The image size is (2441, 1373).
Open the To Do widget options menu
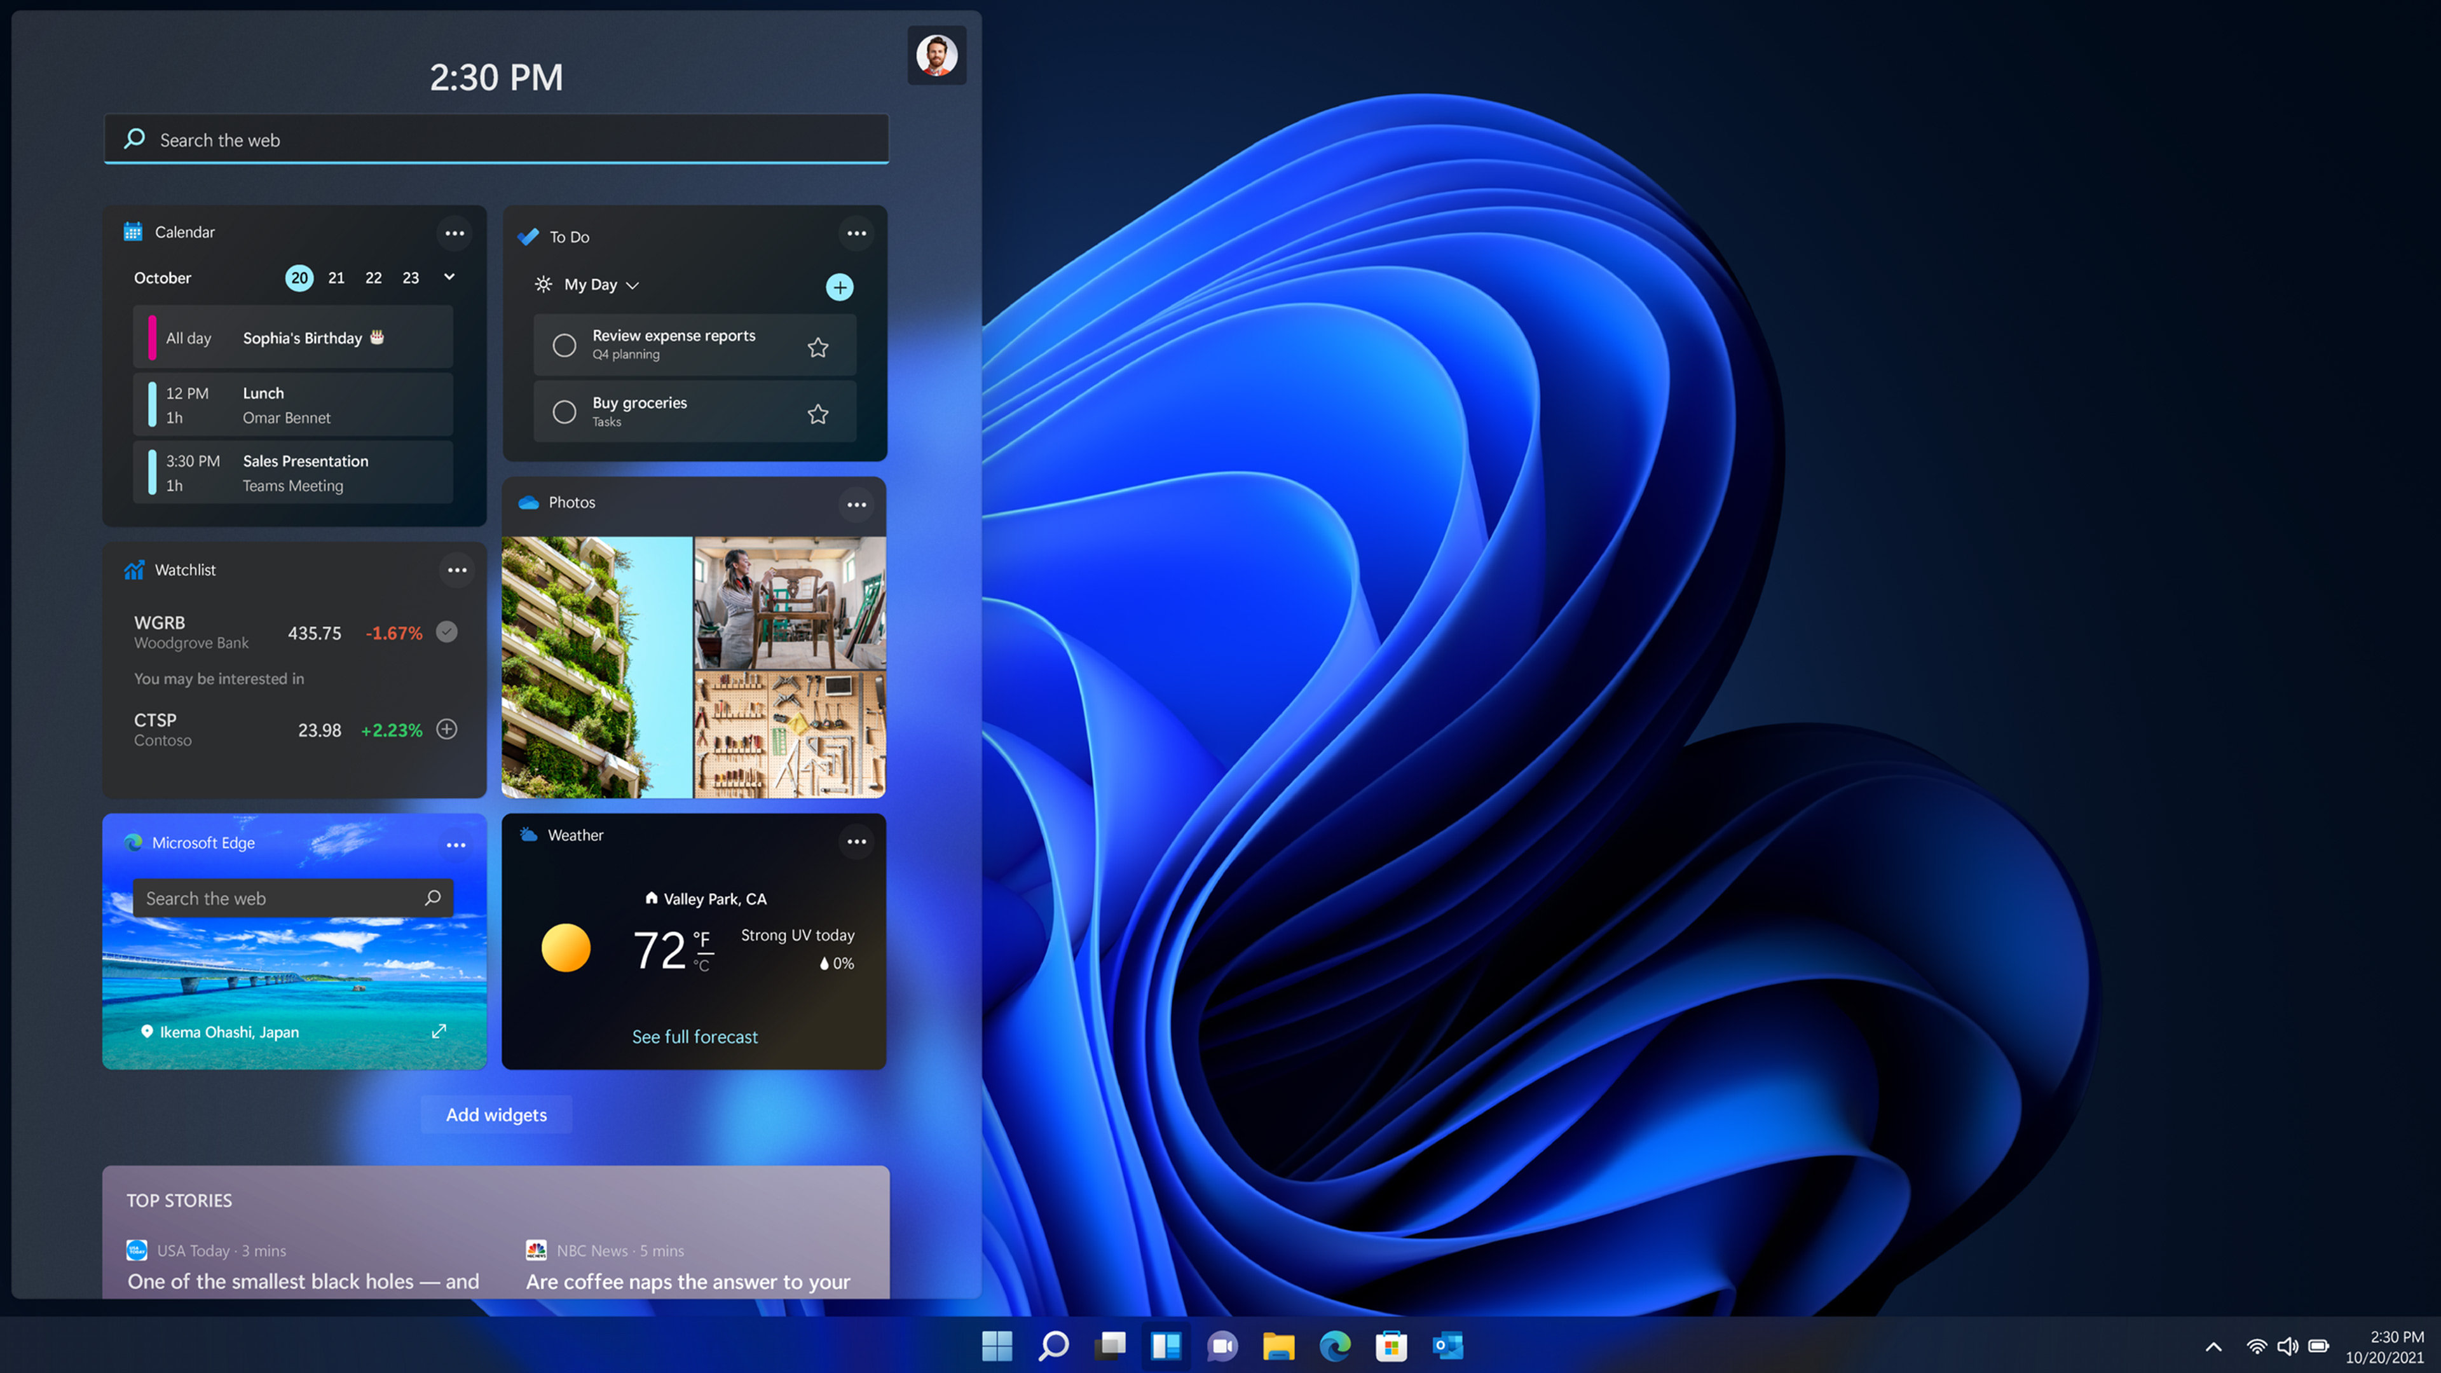click(857, 235)
